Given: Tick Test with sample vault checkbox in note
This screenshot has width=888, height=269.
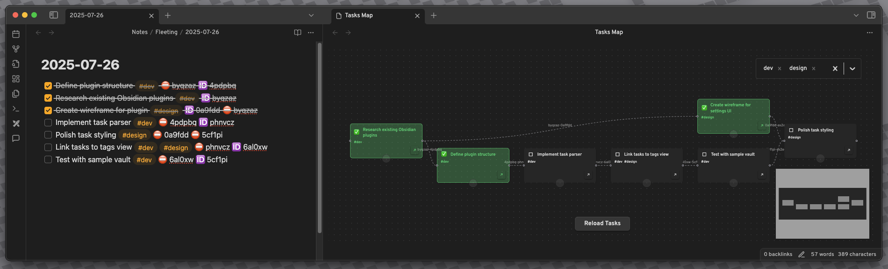Looking at the screenshot, I should point(48,159).
